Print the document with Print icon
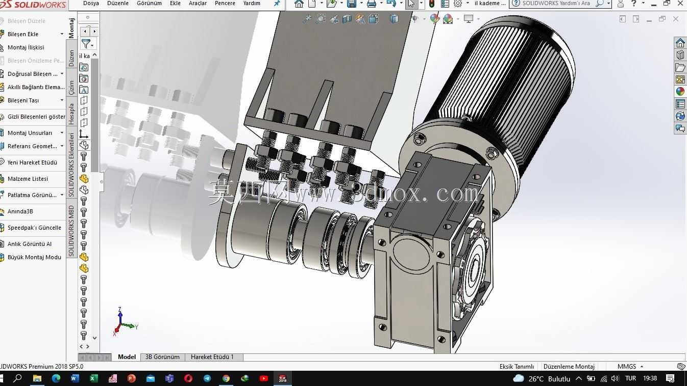 tap(372, 4)
